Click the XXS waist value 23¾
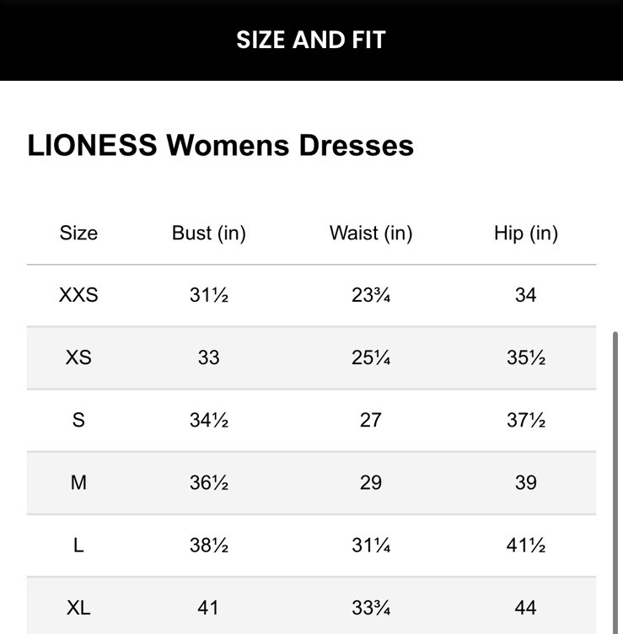The width and height of the screenshot is (623, 634). click(x=371, y=295)
